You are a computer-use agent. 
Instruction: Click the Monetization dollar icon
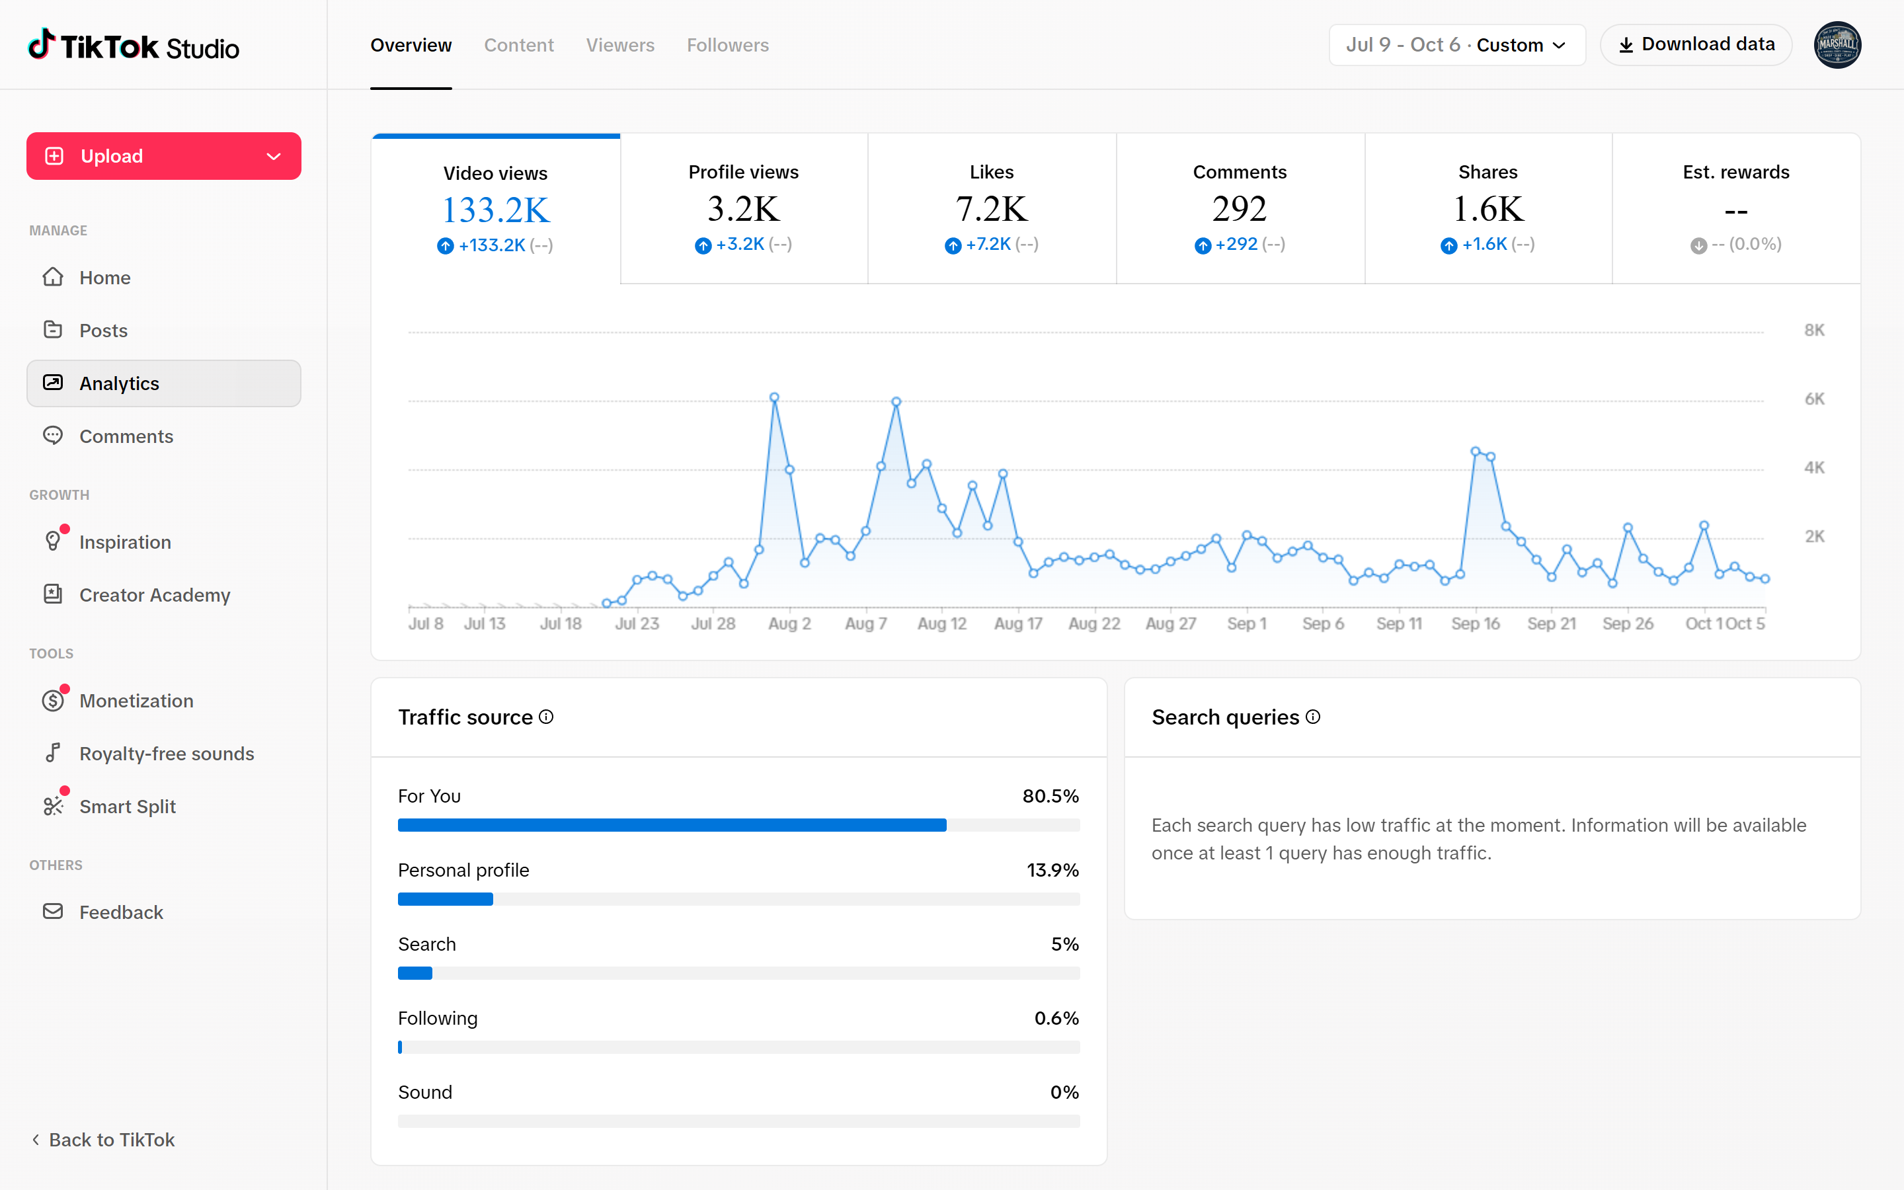[53, 701]
